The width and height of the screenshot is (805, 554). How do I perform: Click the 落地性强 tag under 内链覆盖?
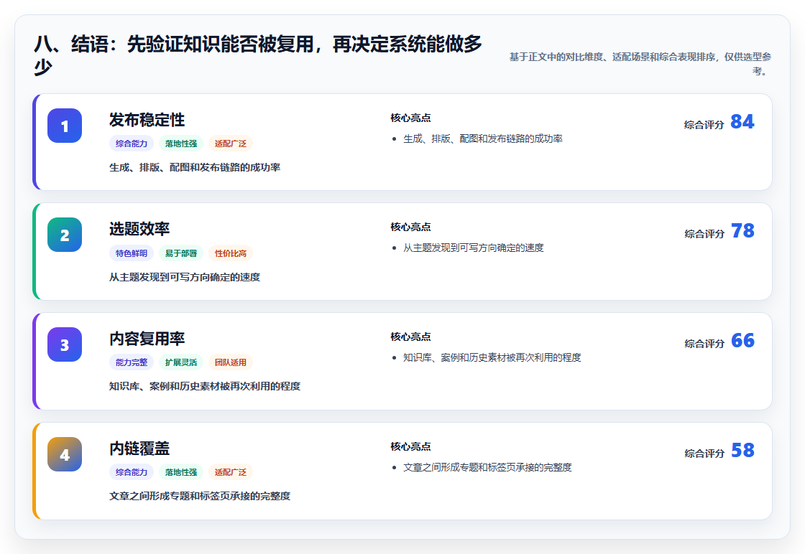pyautogui.click(x=180, y=472)
